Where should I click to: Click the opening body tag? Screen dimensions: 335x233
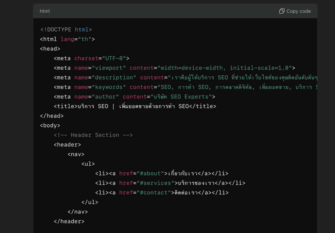click(50, 125)
